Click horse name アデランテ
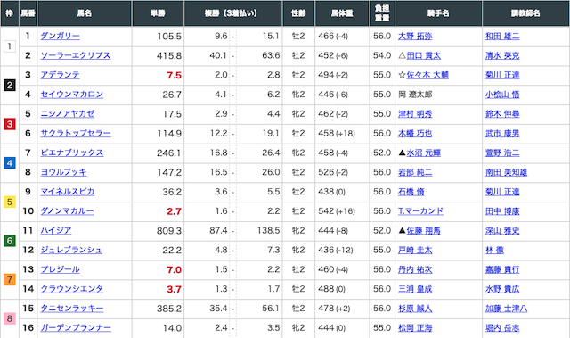The width and height of the screenshot is (570, 338). (60, 75)
